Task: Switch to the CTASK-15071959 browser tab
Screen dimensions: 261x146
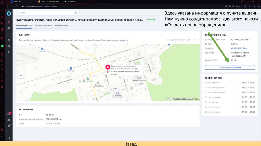Action: tap(50, 2)
